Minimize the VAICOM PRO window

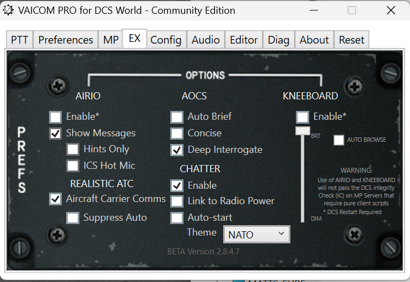[x=314, y=10]
